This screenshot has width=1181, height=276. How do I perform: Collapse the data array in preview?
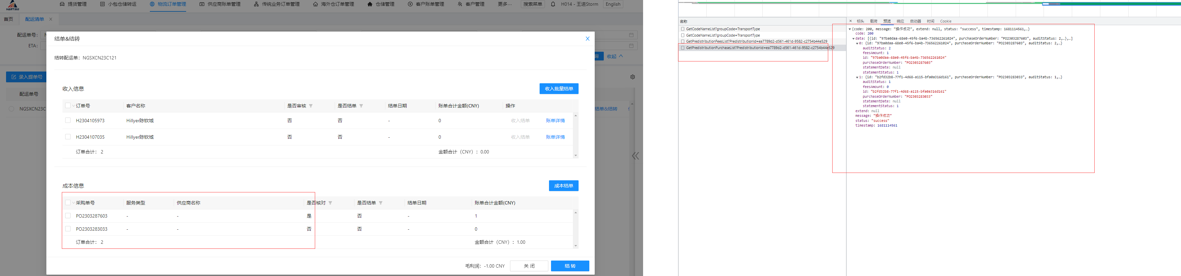pos(853,39)
